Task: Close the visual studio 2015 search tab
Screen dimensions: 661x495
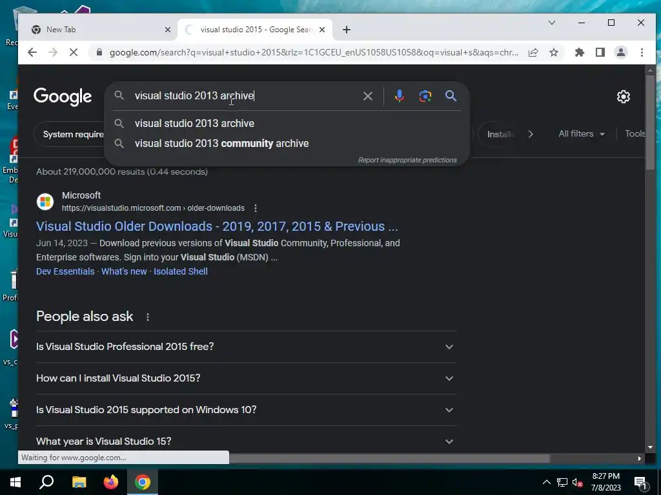Action: 321,30
